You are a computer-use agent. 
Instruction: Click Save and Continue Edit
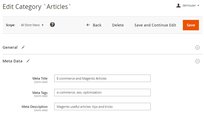pos(155,25)
